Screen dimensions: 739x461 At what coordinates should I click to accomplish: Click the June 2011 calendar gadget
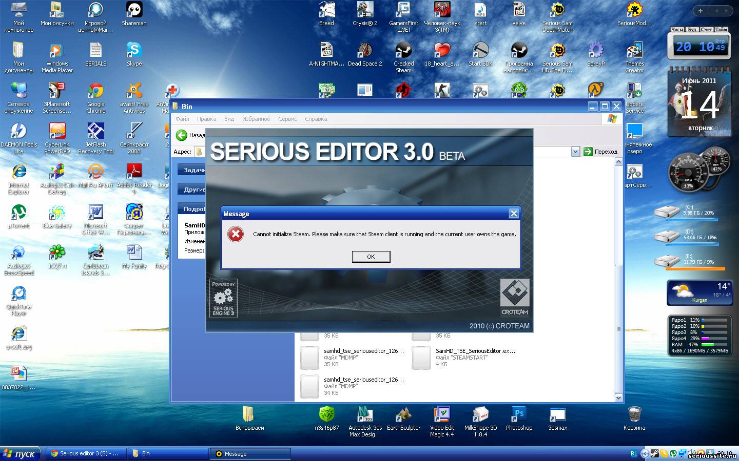tap(699, 103)
